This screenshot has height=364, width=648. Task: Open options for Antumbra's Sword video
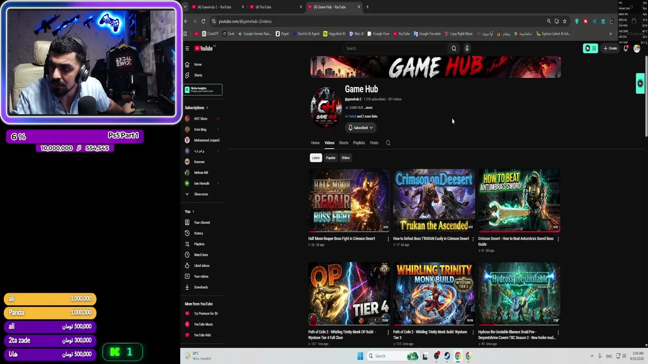click(x=558, y=239)
